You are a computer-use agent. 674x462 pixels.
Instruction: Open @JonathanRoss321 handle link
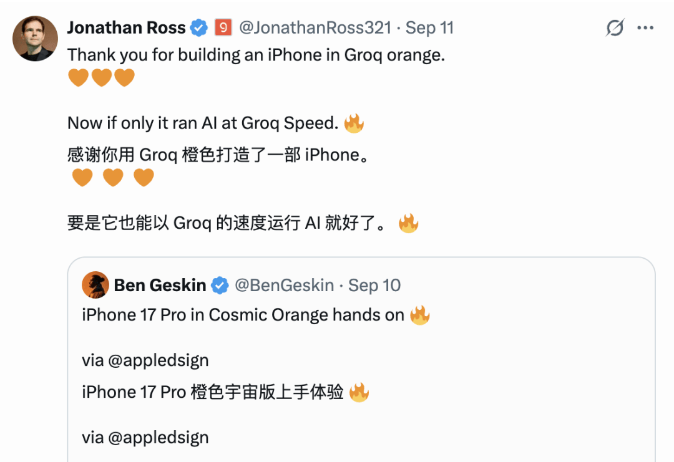point(315,28)
